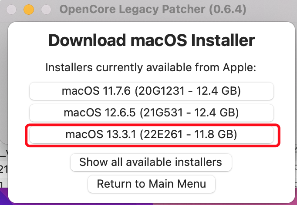Go back using the Main Menu button

152,184
